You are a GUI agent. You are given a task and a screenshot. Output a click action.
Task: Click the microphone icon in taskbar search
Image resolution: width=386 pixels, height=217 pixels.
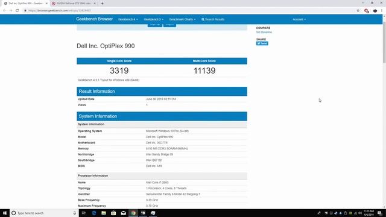point(75,213)
